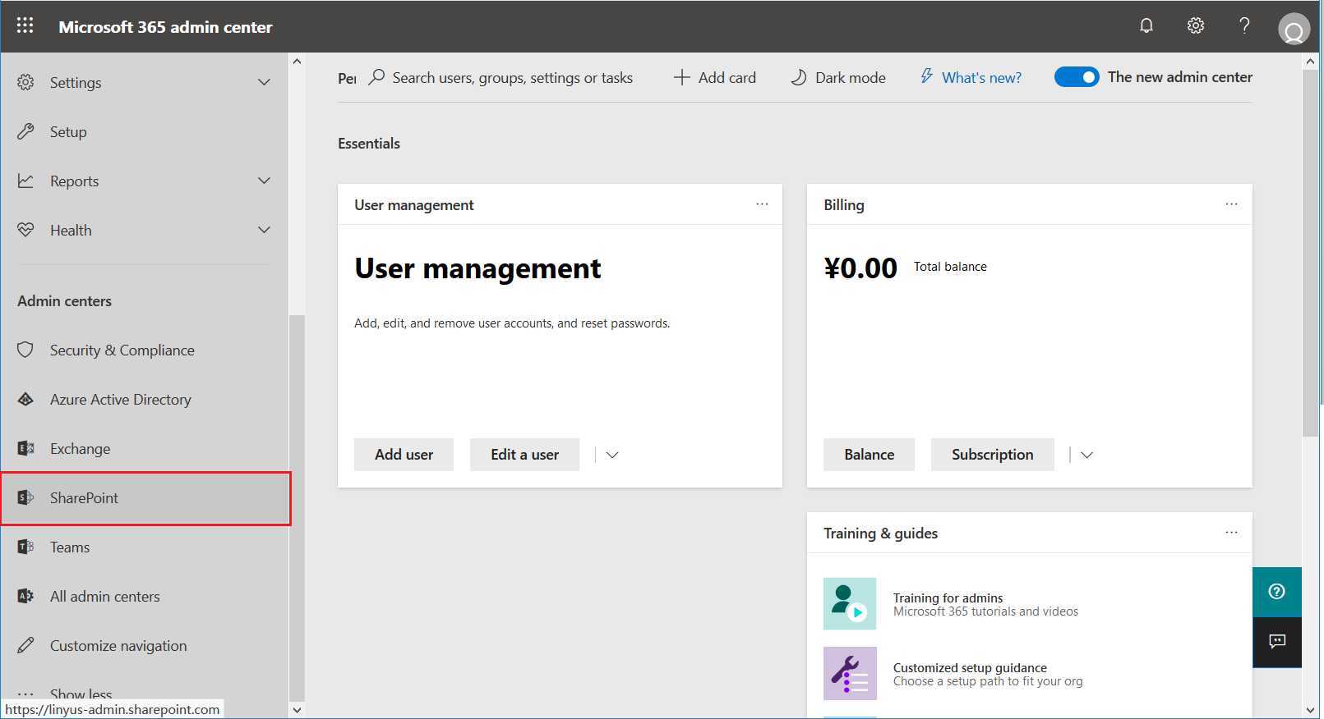Click the page scrollbar up arrow

(x=1310, y=62)
